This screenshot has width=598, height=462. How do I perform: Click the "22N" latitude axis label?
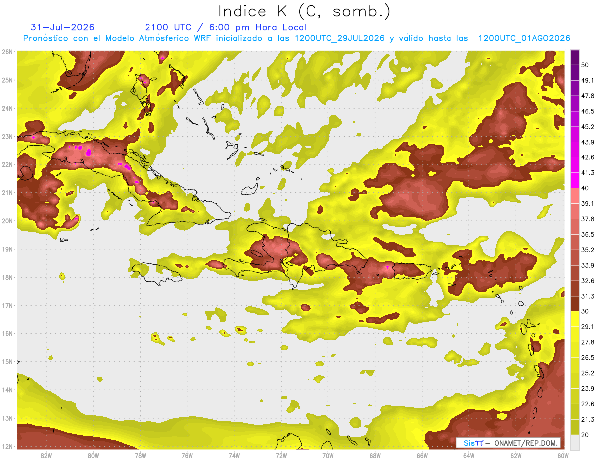pyautogui.click(x=7, y=164)
